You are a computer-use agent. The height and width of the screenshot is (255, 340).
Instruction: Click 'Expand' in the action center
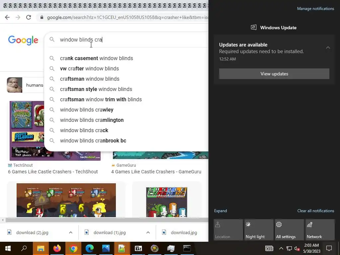(x=220, y=211)
